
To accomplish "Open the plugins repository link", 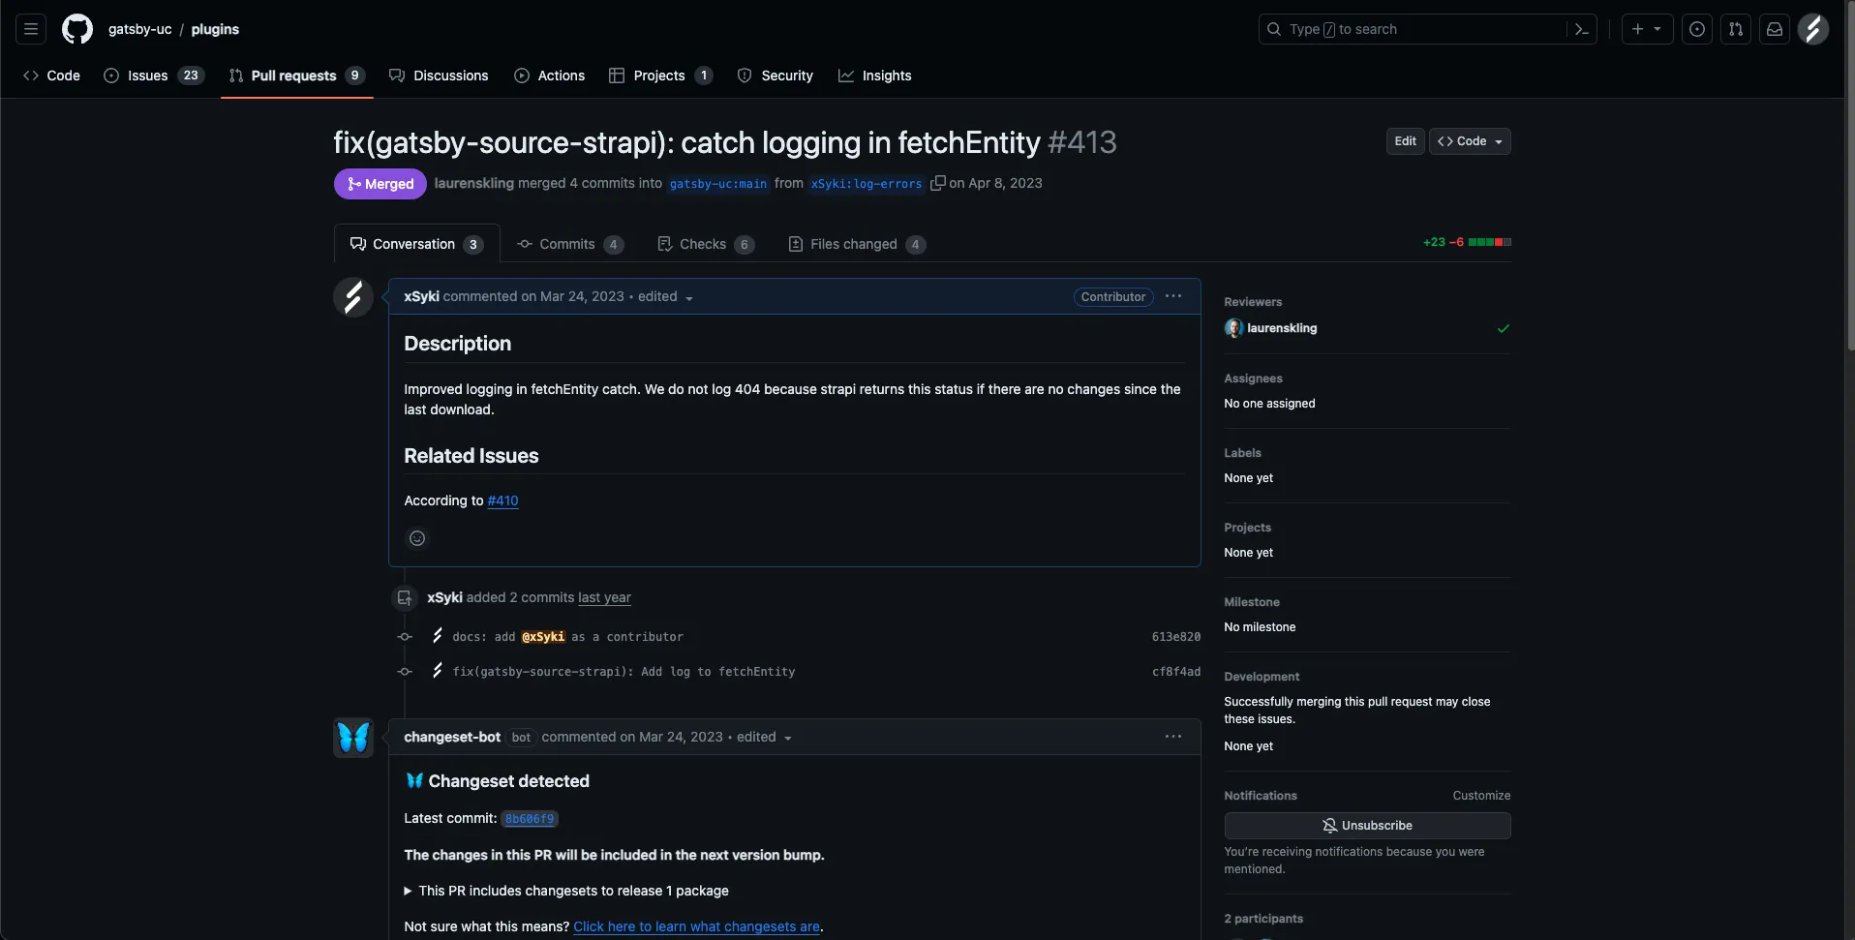I will (215, 29).
